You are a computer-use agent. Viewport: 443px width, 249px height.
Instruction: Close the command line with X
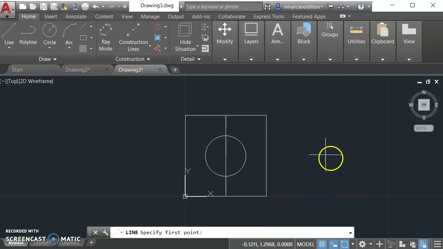[x=96, y=232]
